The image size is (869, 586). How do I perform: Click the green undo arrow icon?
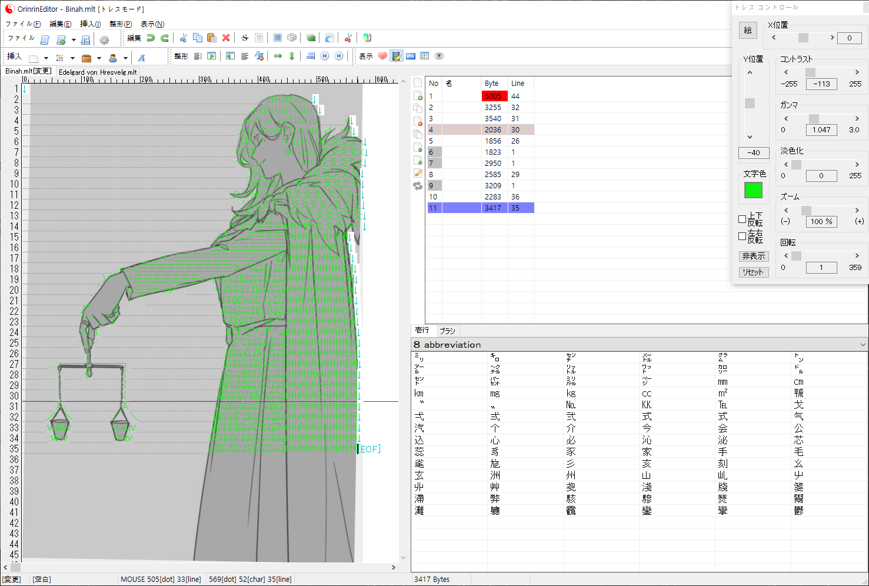tap(151, 38)
